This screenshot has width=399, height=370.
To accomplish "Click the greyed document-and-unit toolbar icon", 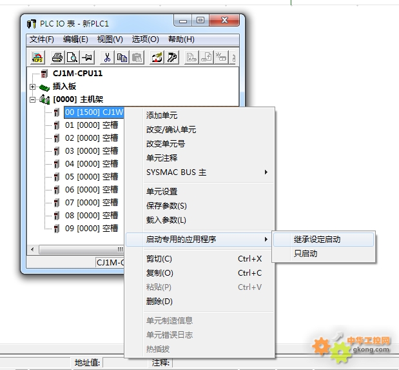I will tap(191, 57).
